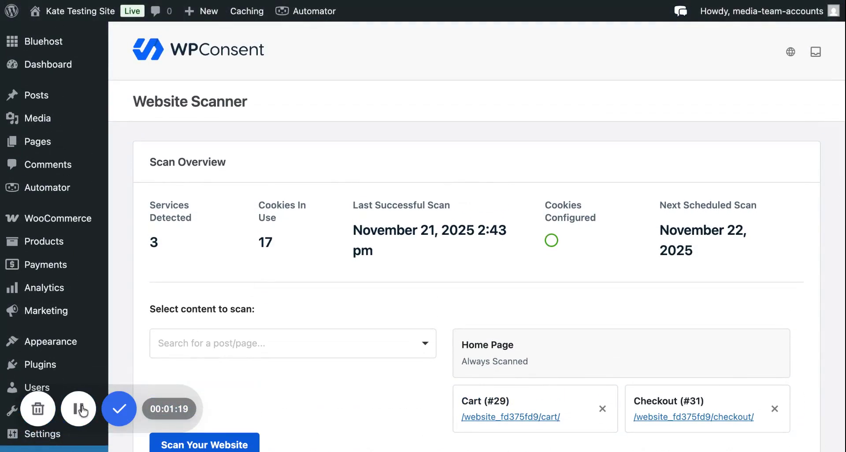
Task: Click the comments bubble icon in admin bar
Action: click(156, 11)
